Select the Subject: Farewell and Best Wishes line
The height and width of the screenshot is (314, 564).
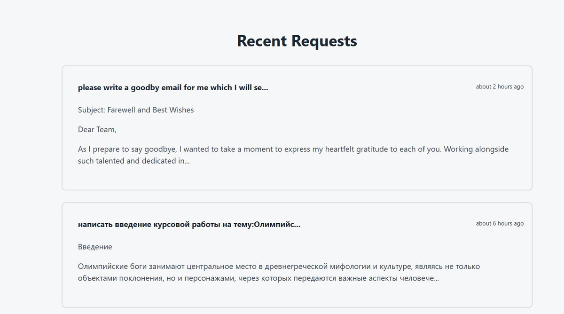(x=136, y=110)
